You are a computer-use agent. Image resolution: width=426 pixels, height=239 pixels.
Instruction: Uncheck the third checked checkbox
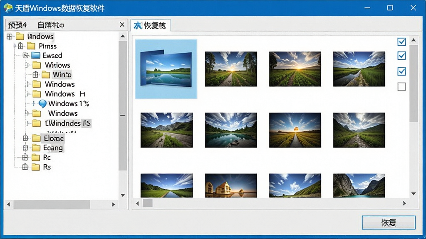(401, 71)
